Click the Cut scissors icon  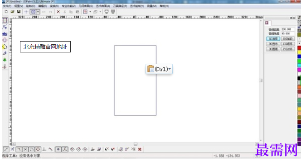point(64,12)
